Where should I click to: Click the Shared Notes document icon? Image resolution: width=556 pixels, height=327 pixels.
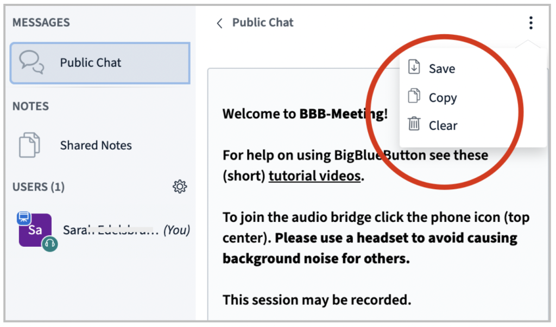pos(29,145)
